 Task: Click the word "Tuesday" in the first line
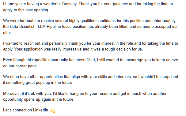pos(69,4)
